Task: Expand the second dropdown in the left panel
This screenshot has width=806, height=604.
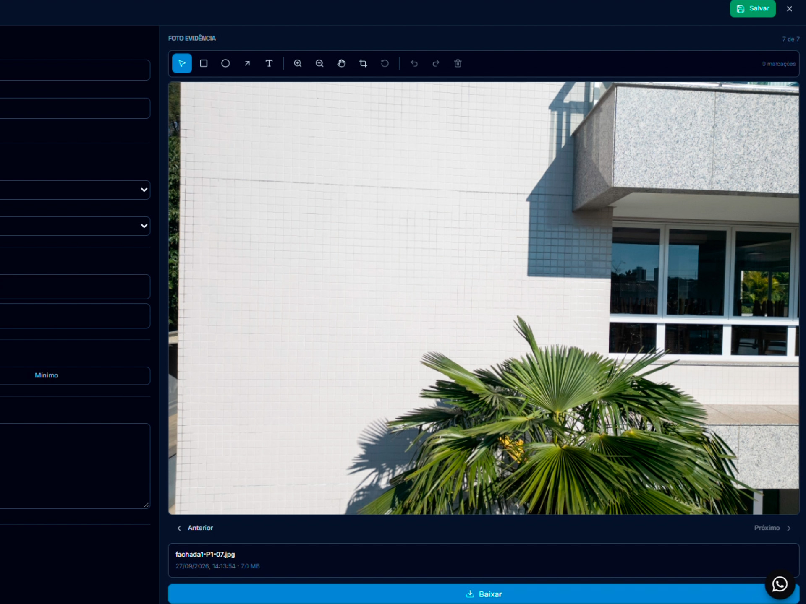Action: click(x=75, y=226)
